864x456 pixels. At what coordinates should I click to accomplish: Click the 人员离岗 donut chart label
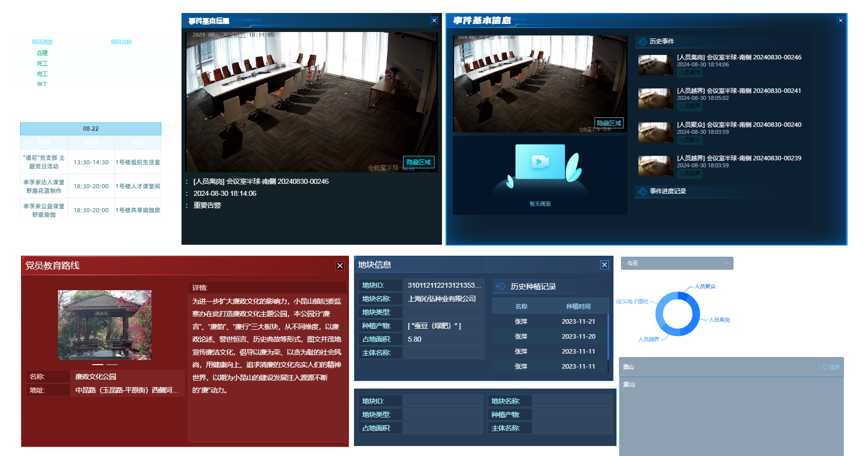[719, 320]
